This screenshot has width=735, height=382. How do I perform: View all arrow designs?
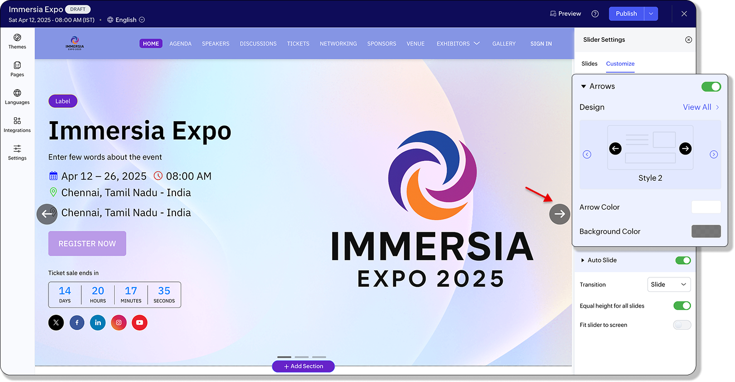pyautogui.click(x=702, y=107)
